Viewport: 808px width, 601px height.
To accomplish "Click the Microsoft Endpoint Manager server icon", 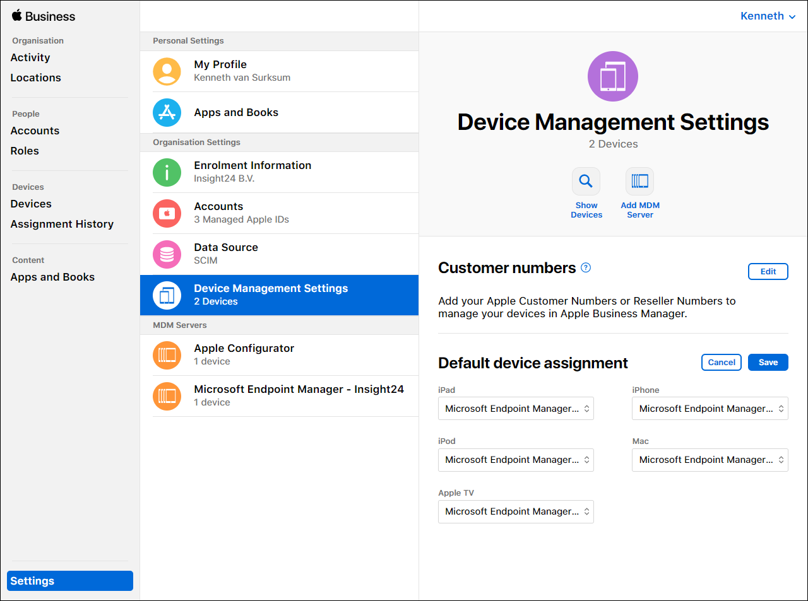I will tap(167, 396).
